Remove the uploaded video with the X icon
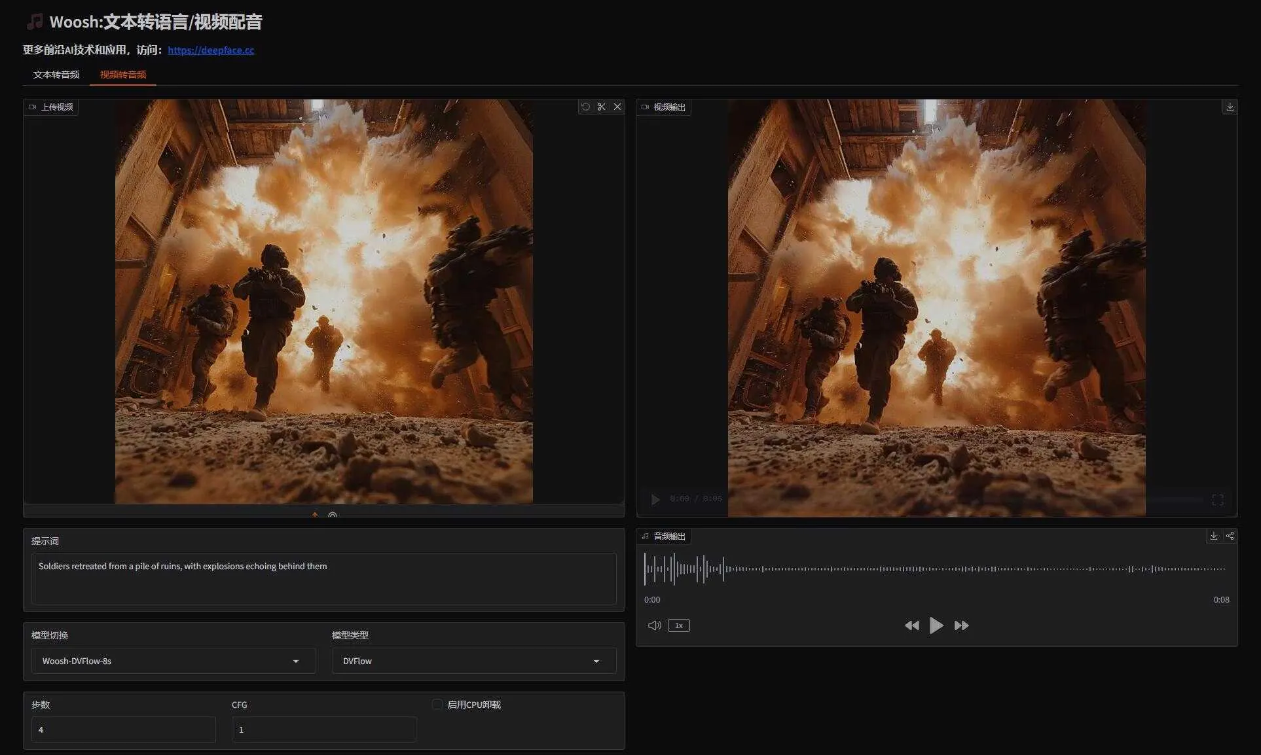Image resolution: width=1261 pixels, height=755 pixels. (617, 107)
